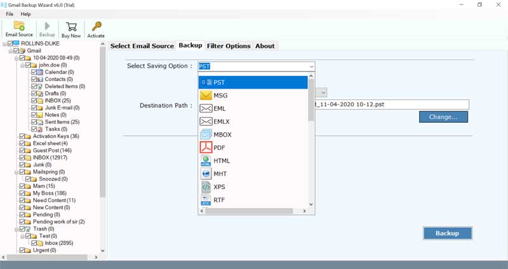The width and height of the screenshot is (508, 269).
Task: Open the Email Source toolbar icon
Action: tap(19, 26)
